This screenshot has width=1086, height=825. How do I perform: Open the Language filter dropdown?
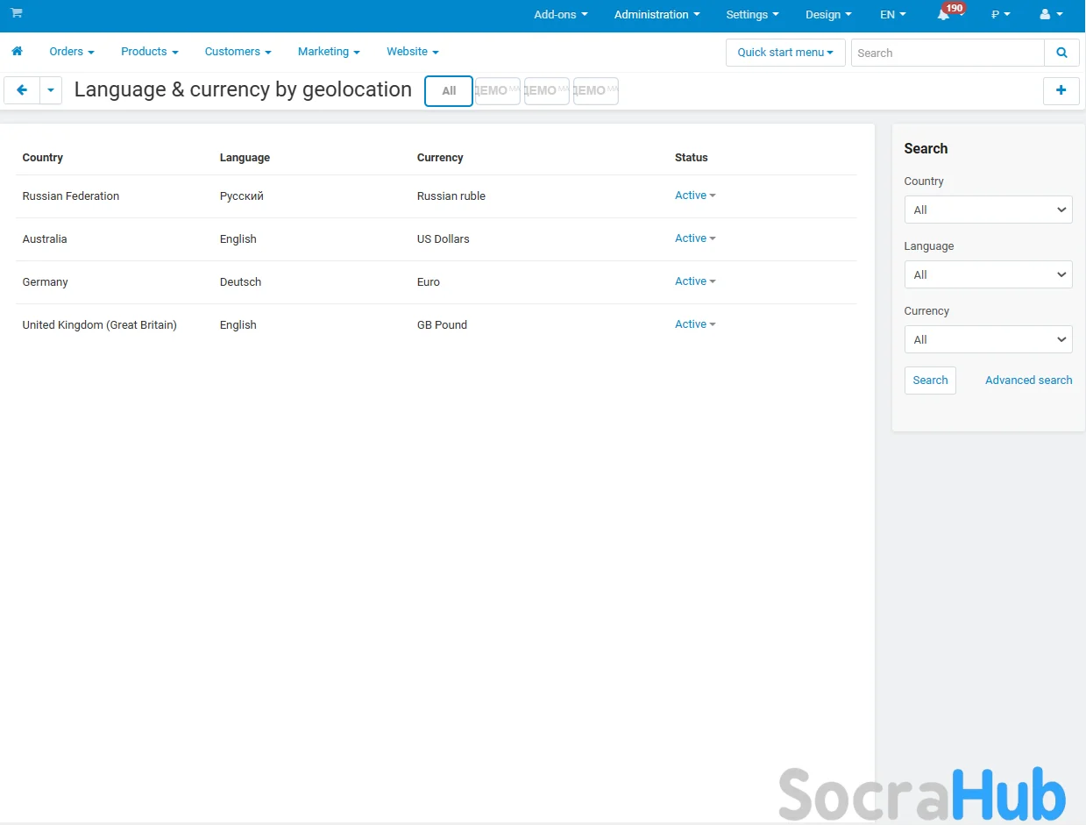pyautogui.click(x=988, y=274)
